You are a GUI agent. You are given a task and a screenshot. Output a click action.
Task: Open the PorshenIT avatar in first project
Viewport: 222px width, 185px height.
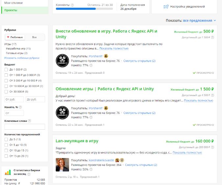(62, 60)
